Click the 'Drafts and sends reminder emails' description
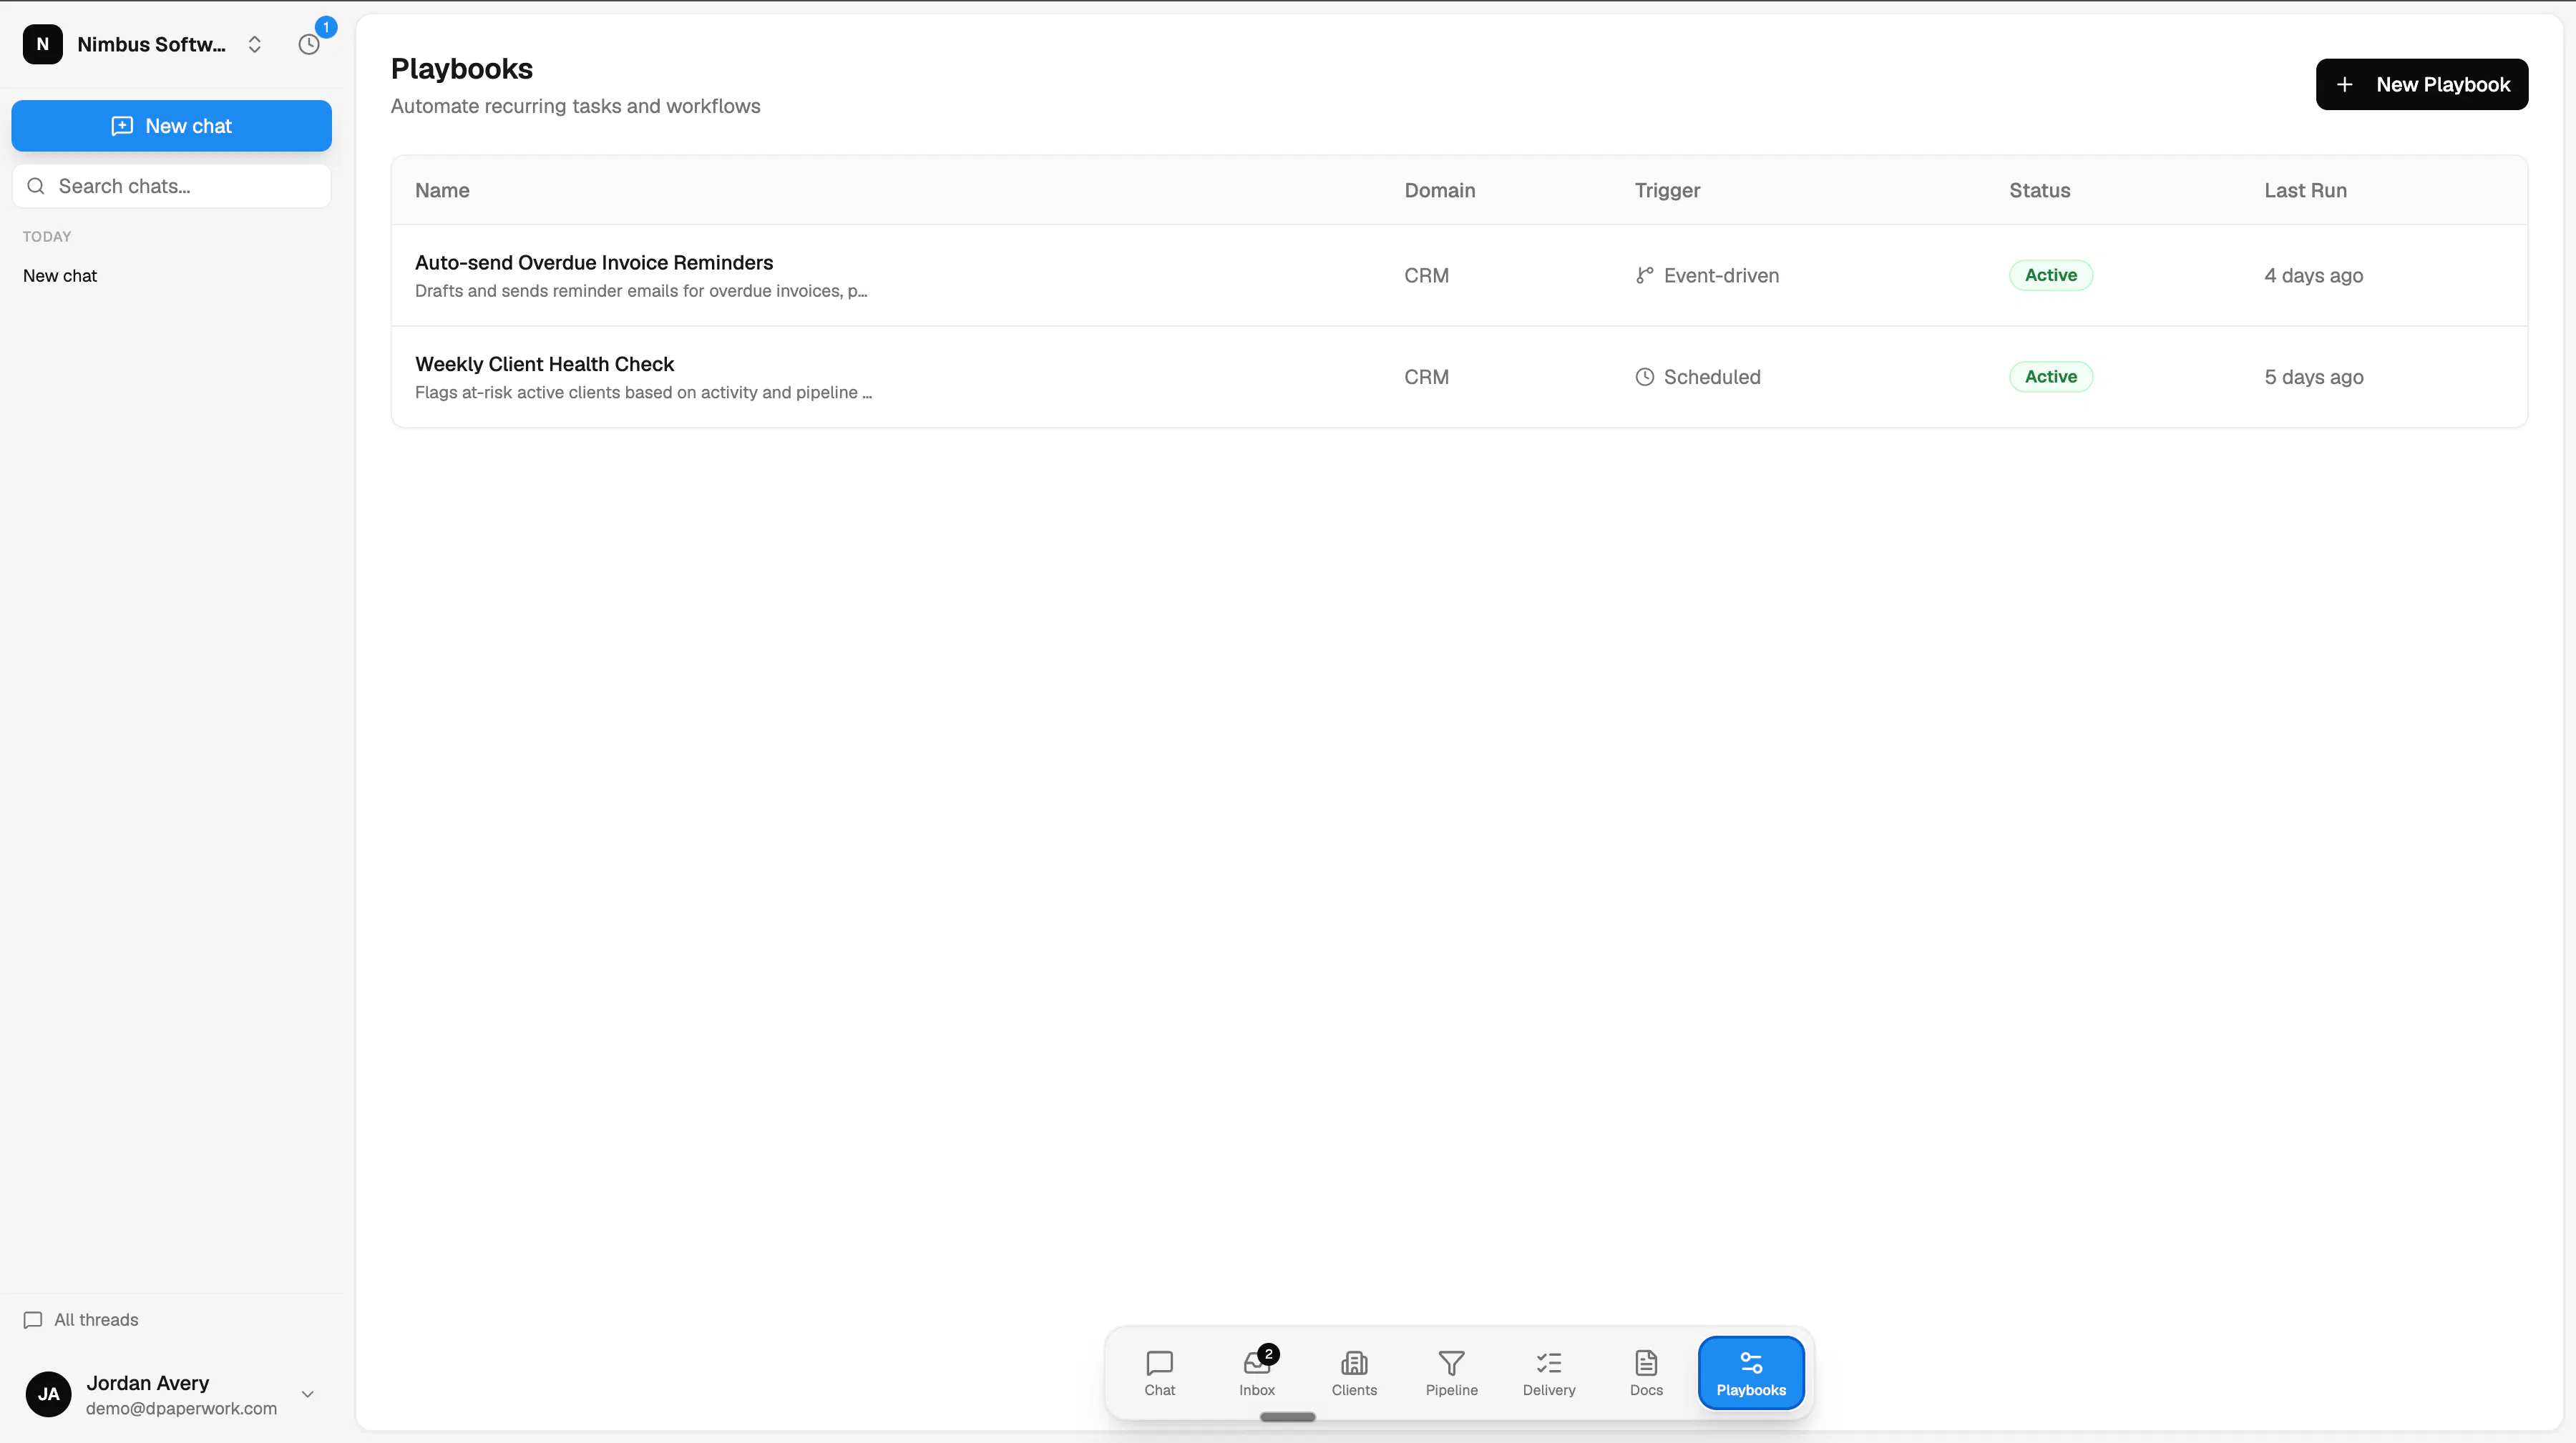The image size is (2576, 1443). (641, 291)
